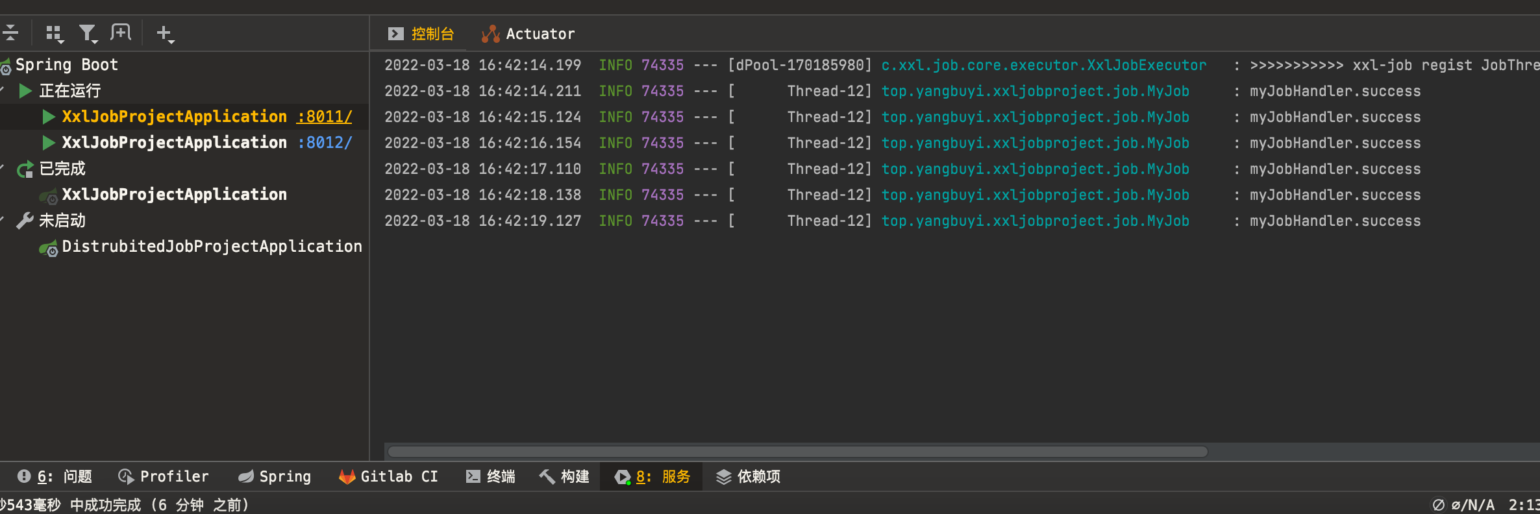This screenshot has width=1540, height=514.
Task: Click the Spring leaf icon
Action: tap(246, 476)
